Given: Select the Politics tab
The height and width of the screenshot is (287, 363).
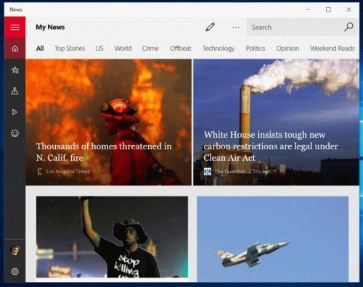Looking at the screenshot, I should click(x=256, y=49).
